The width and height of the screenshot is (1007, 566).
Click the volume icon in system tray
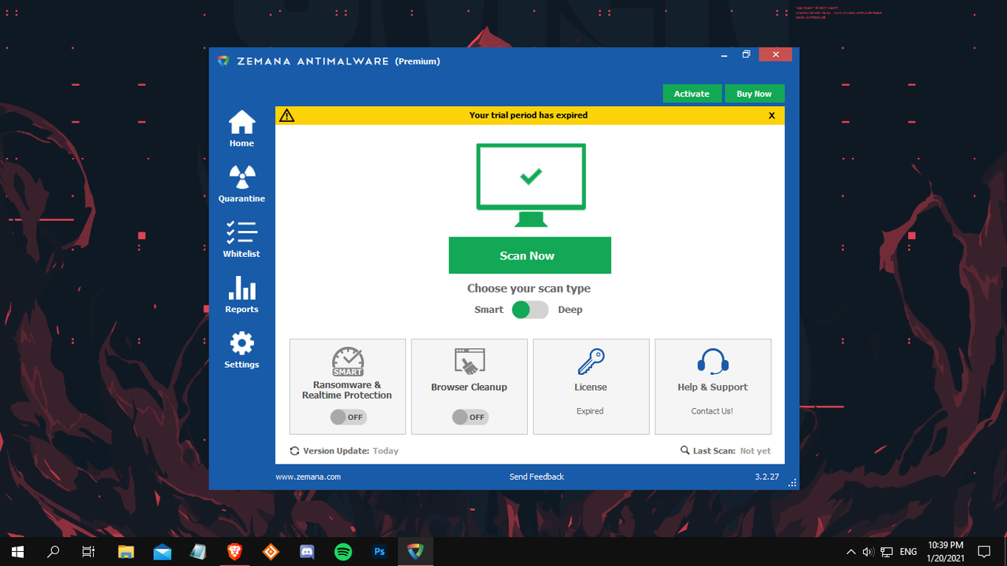coord(868,552)
